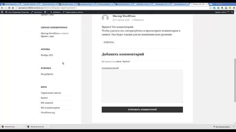Switch to the 'WordPress' browser tab
Image resolution: width=236 pixels, height=132 pixels.
tap(143, 4)
